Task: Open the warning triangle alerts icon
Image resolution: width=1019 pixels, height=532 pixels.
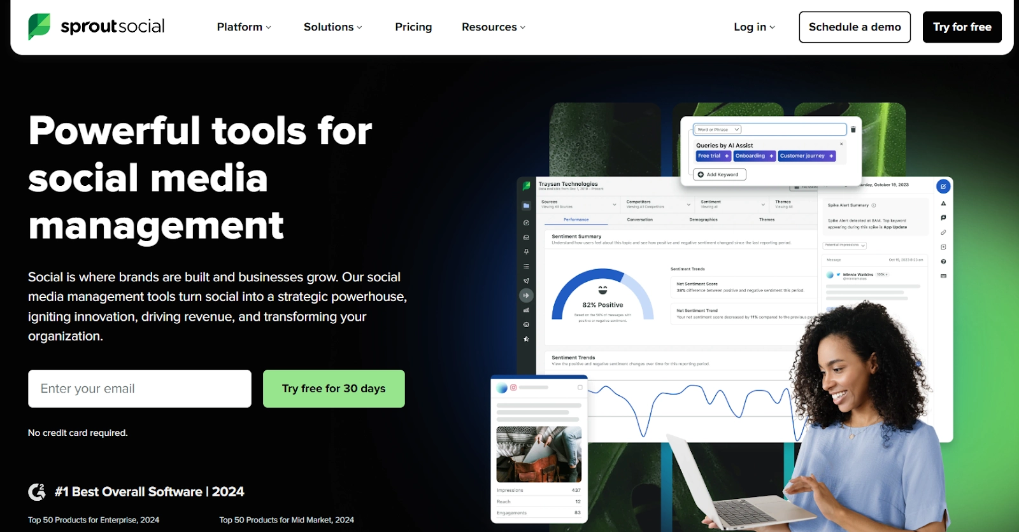Action: pos(943,204)
